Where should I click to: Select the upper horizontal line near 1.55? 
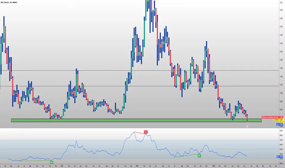139,70
